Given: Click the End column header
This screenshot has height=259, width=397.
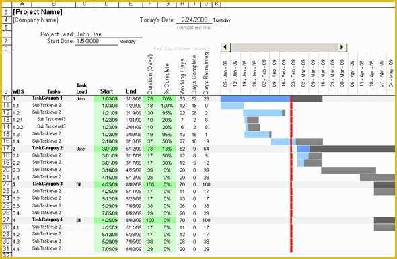Looking at the screenshot, I should click(x=131, y=91).
